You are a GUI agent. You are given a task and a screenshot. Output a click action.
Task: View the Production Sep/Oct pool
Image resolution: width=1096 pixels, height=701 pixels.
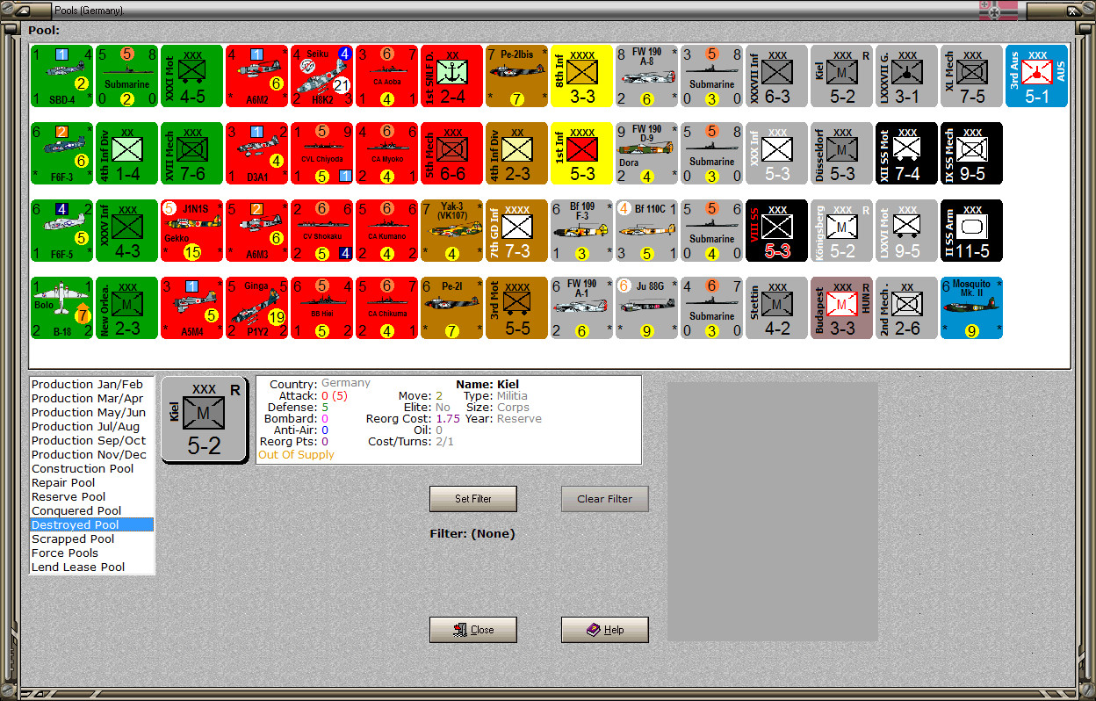point(91,441)
